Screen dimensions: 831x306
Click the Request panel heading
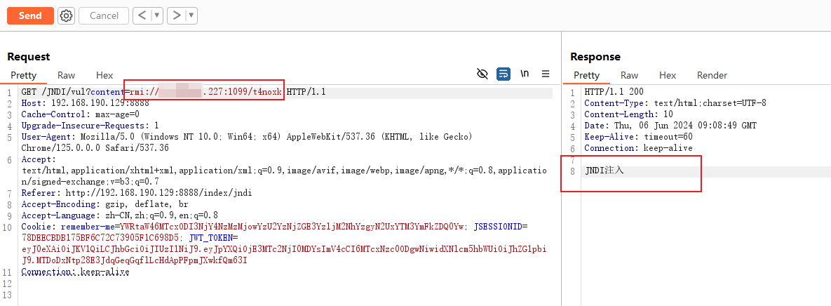[x=29, y=57]
